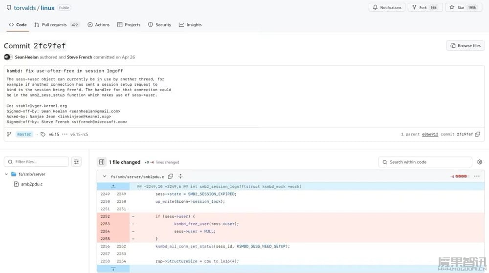Click the Filter files input field

coord(36,162)
